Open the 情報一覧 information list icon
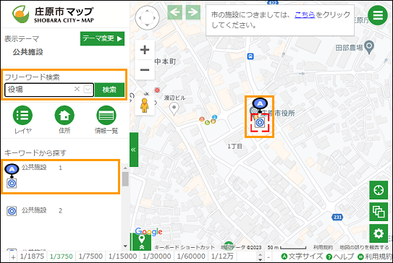This screenshot has width=393, height=263. click(106, 116)
